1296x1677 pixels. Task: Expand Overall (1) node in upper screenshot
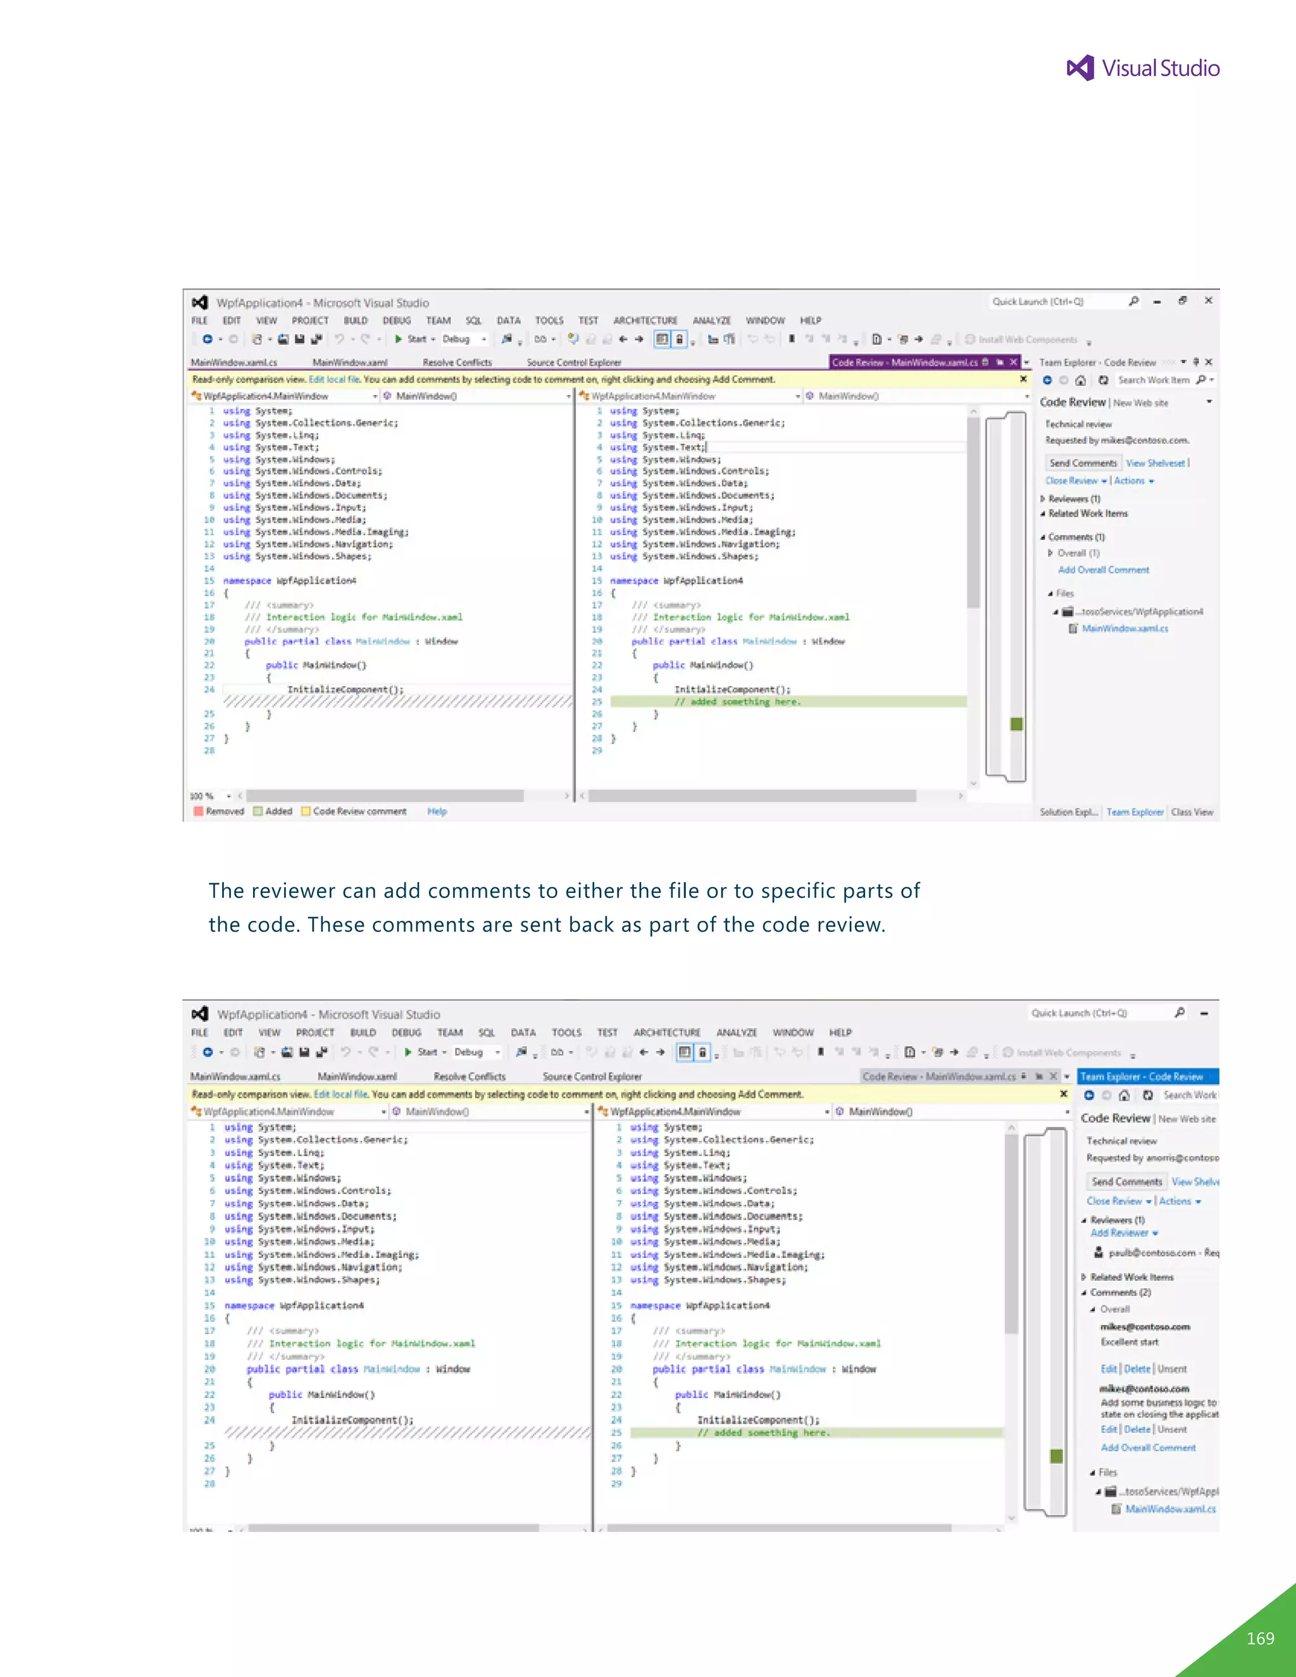click(1050, 553)
